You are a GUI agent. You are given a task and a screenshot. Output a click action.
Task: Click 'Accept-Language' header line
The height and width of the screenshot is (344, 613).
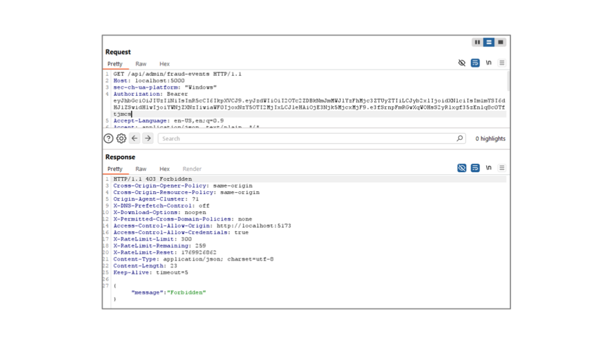[x=169, y=121]
